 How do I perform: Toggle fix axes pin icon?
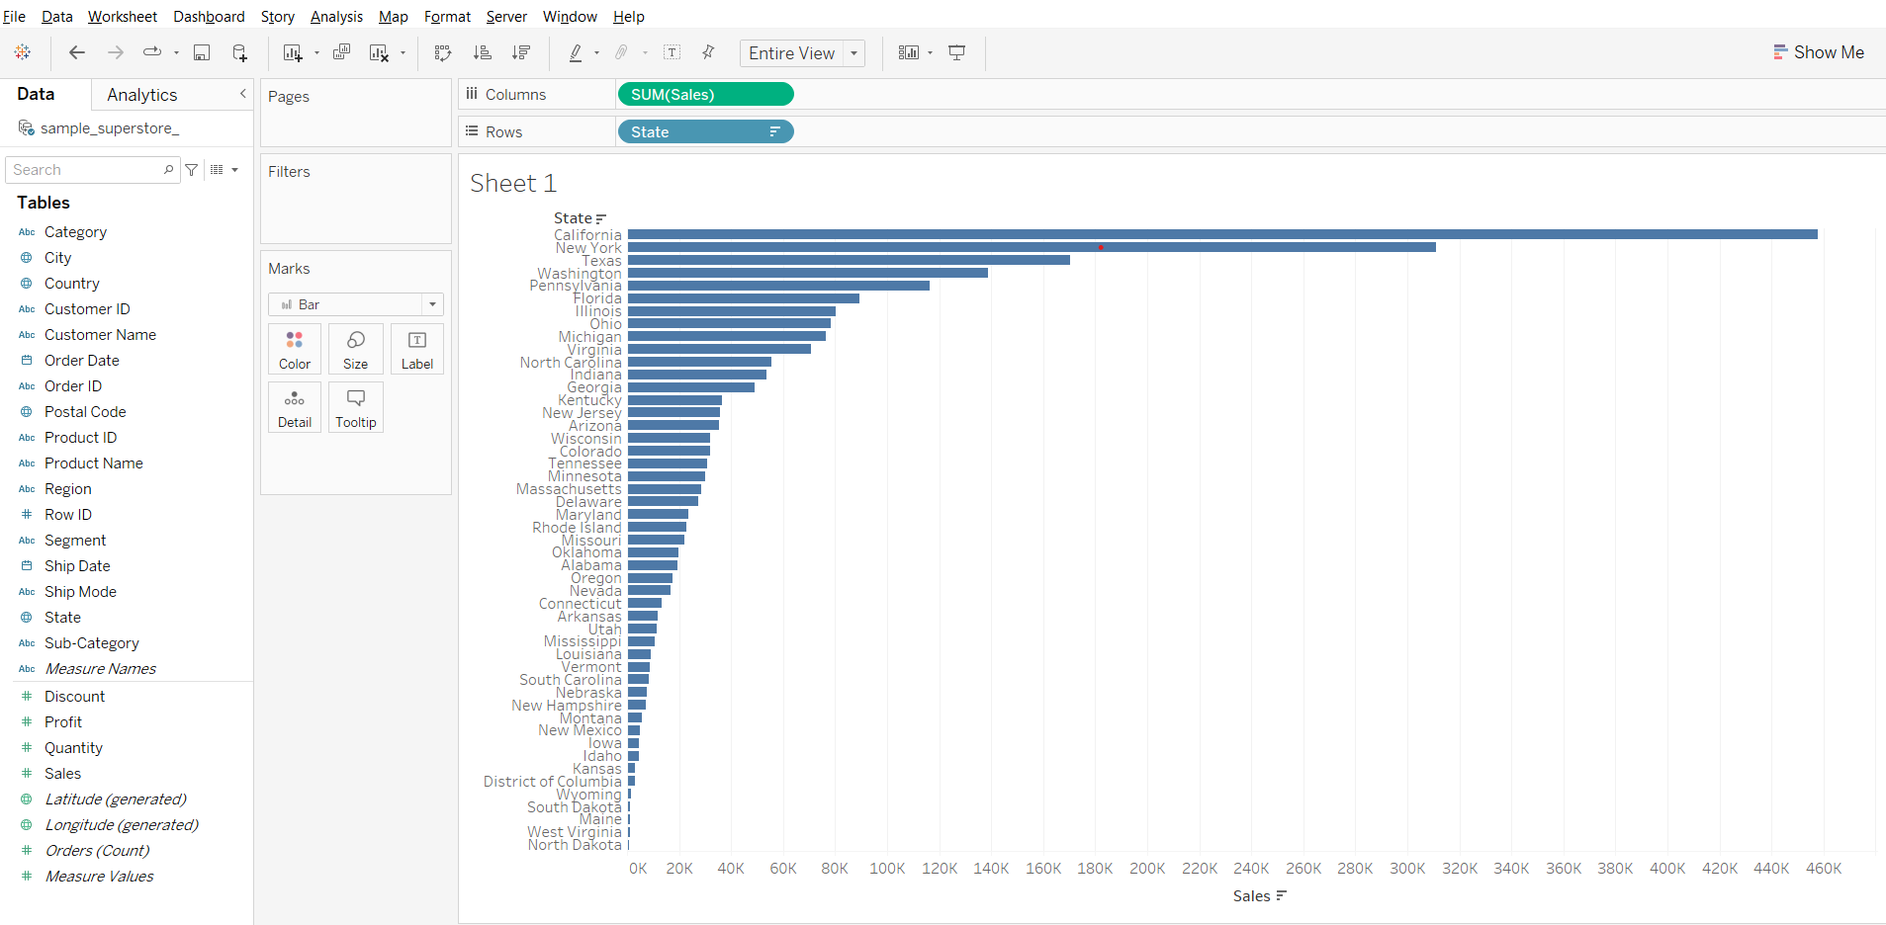[x=708, y=52]
